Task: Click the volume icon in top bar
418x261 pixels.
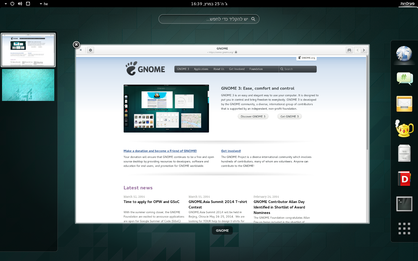Action: (x=20, y=4)
